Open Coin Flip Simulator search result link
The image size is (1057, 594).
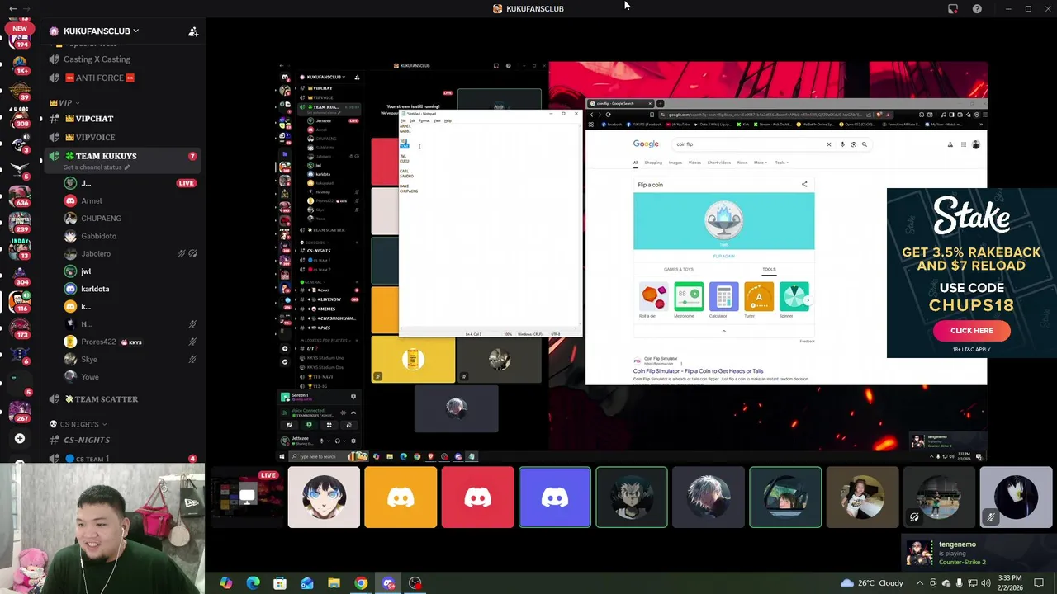coord(698,371)
